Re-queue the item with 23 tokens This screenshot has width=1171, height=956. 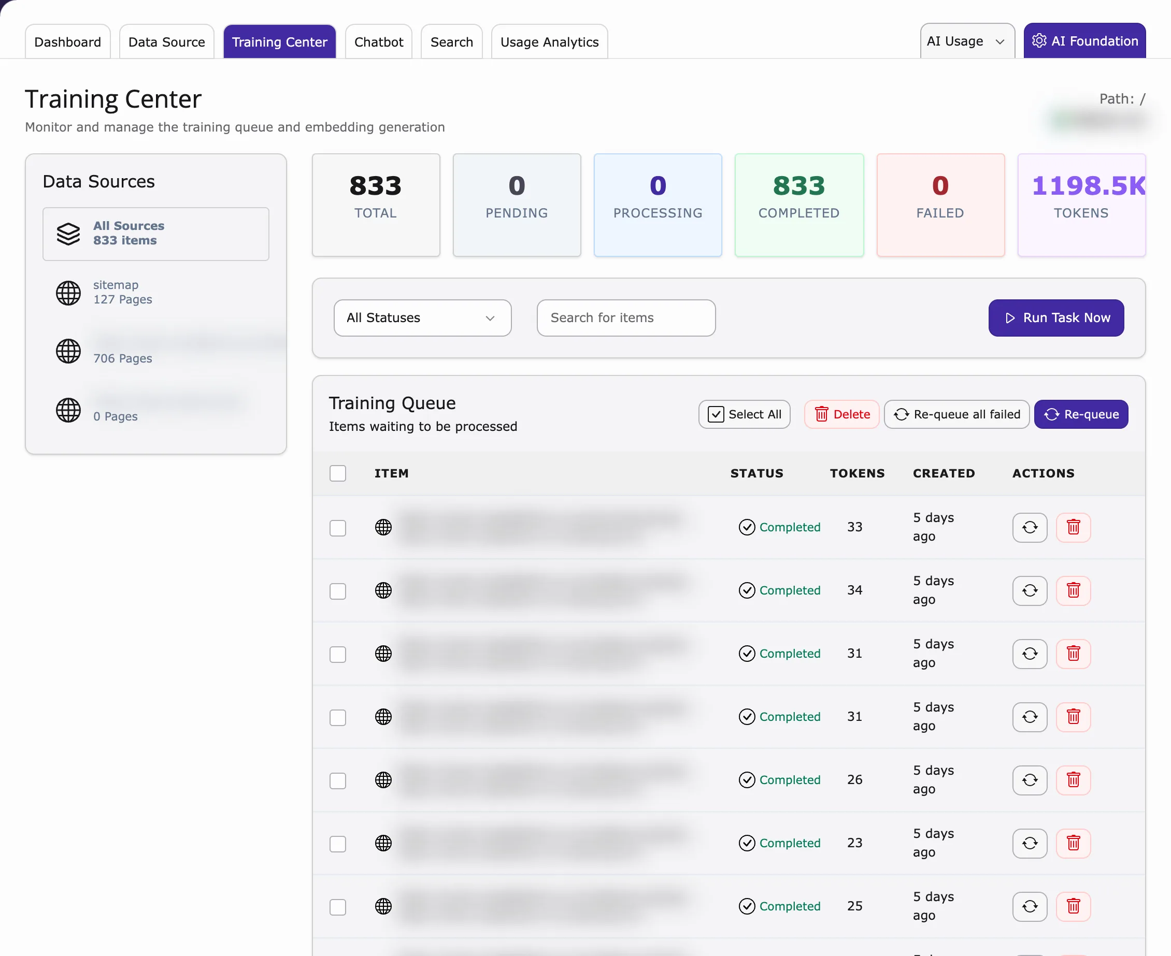1030,843
